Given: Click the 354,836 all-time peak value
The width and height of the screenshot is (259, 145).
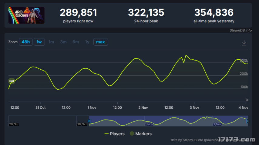Looking at the screenshot, I should (214, 13).
